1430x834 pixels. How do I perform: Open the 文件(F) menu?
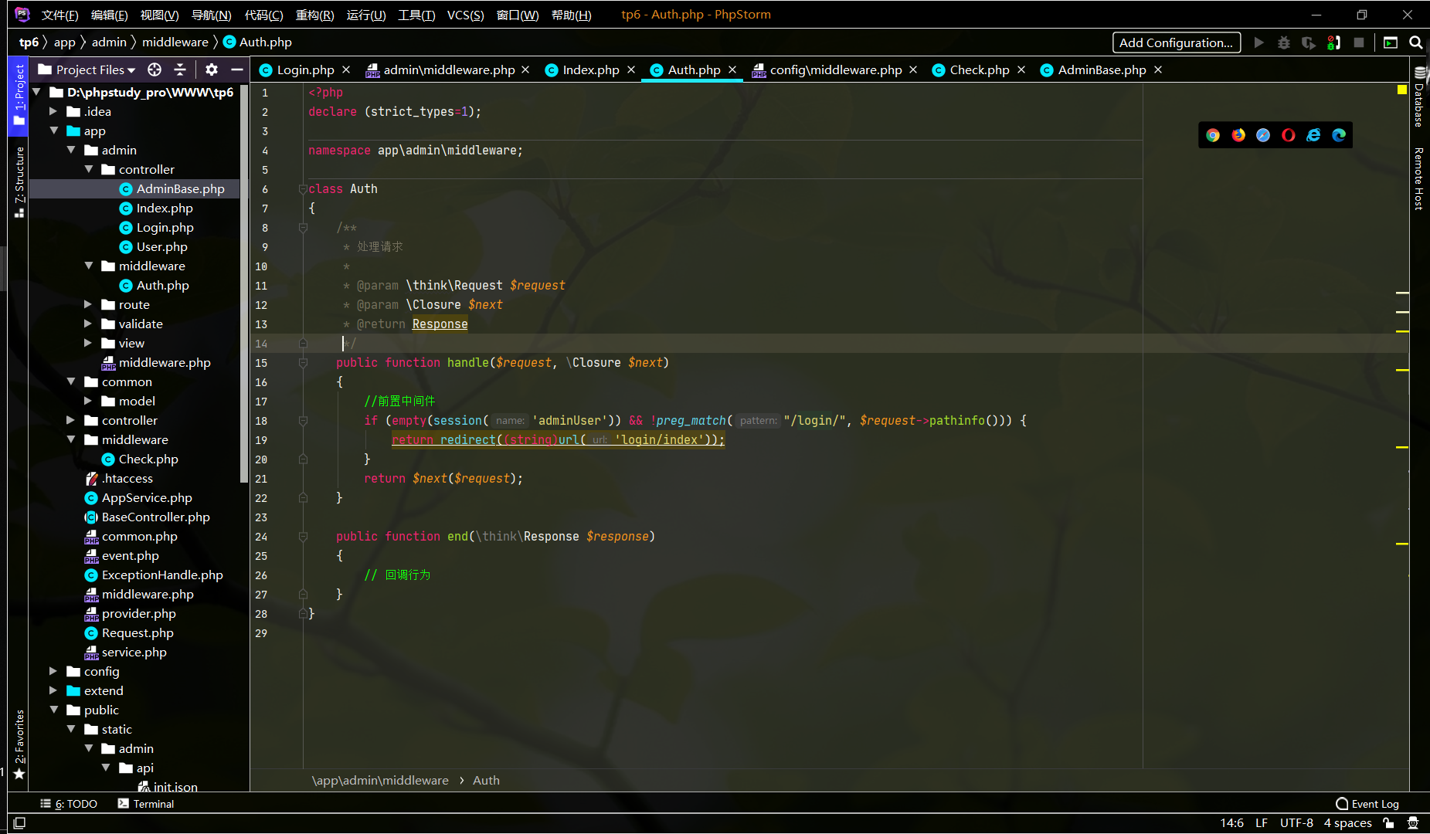pos(60,15)
